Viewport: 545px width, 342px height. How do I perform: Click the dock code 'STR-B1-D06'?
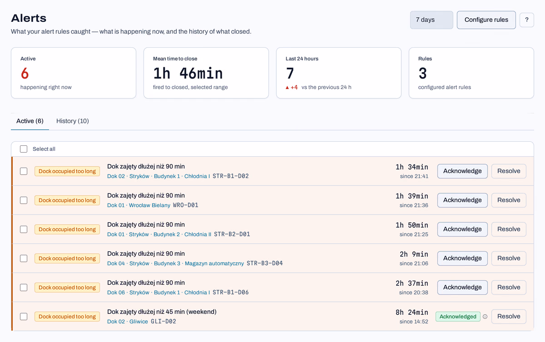click(x=231, y=292)
